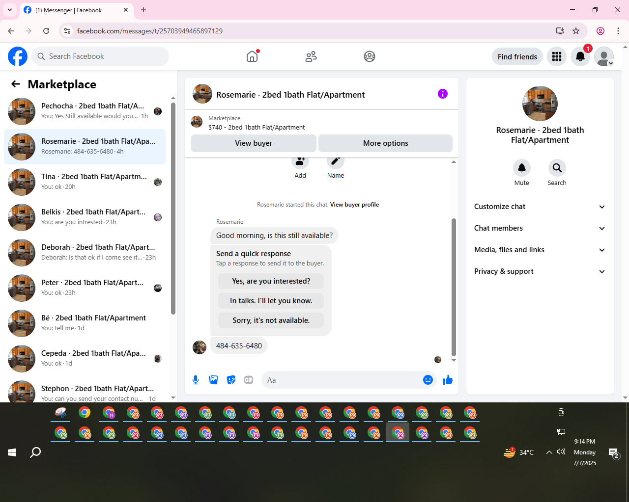Open Rosemarie's large listing photo in right panel
The height and width of the screenshot is (502, 629).
[540, 104]
